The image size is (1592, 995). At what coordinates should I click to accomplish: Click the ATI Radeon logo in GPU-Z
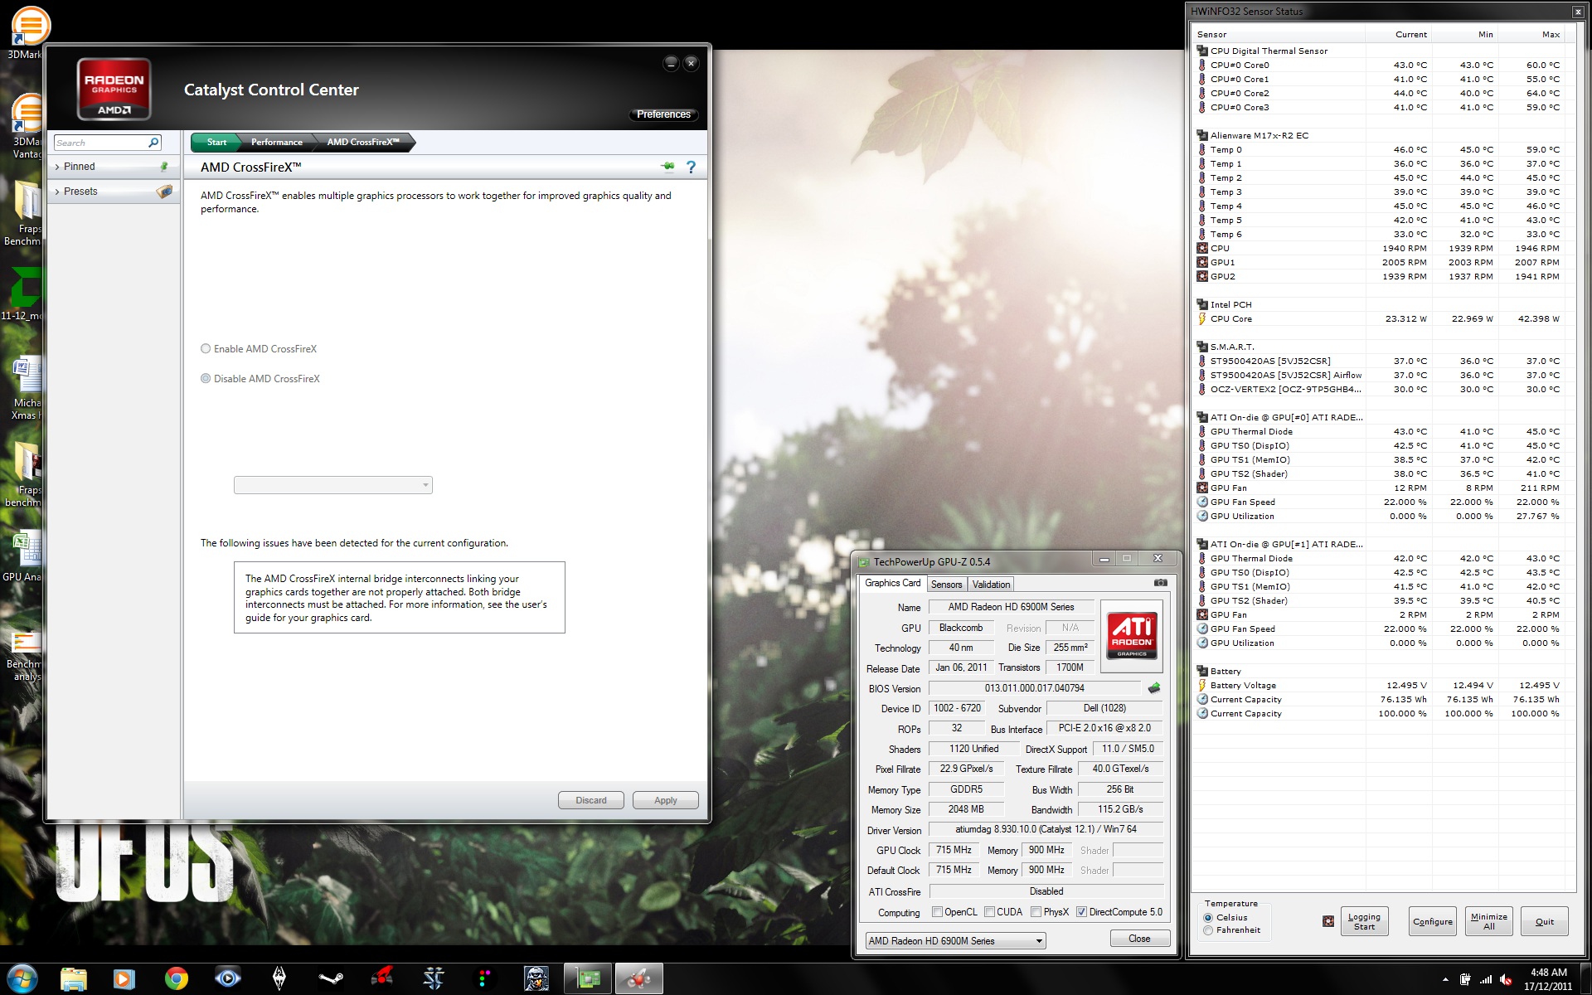tap(1132, 636)
